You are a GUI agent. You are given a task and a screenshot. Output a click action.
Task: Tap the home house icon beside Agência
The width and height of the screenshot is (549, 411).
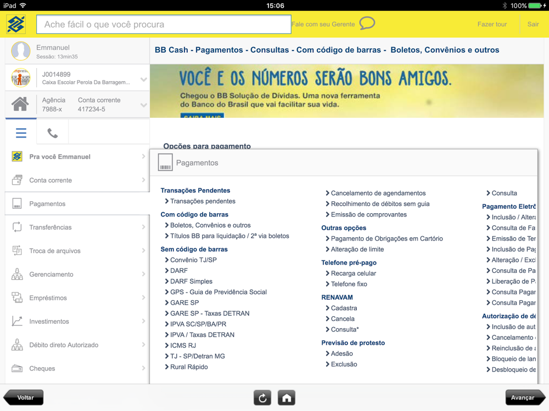20,104
